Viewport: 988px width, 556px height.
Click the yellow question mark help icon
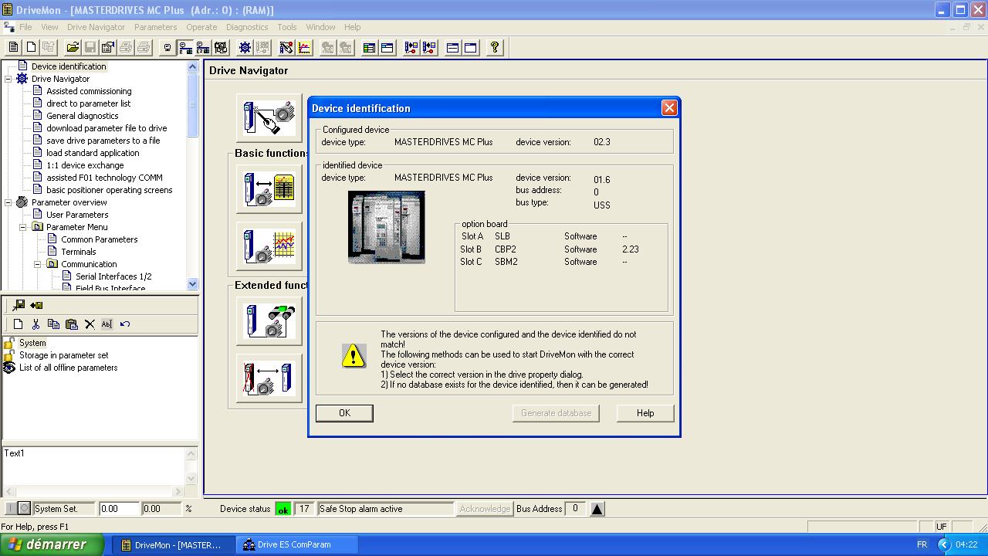click(495, 48)
